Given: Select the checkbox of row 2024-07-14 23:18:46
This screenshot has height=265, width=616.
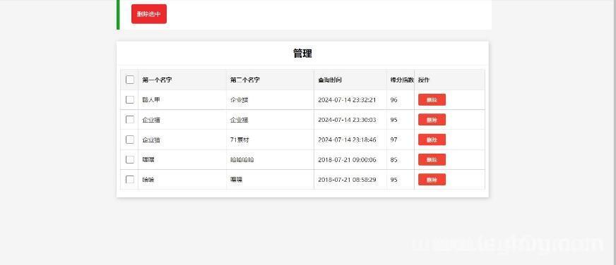Looking at the screenshot, I should pyautogui.click(x=130, y=140).
